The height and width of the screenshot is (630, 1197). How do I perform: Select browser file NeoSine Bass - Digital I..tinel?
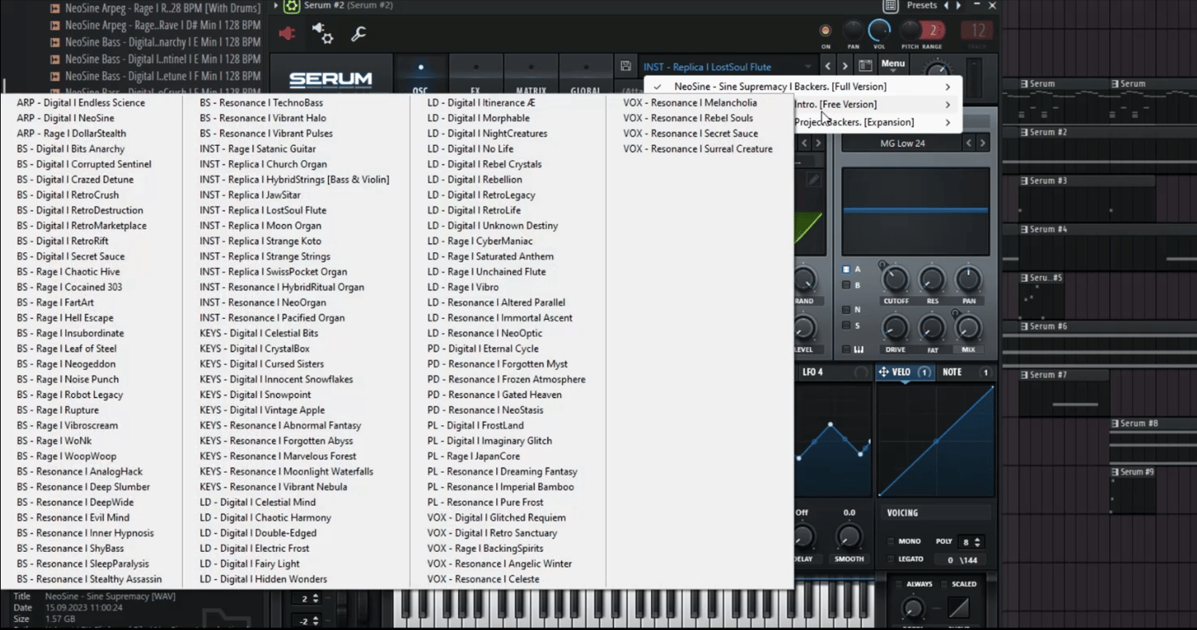[x=163, y=59]
